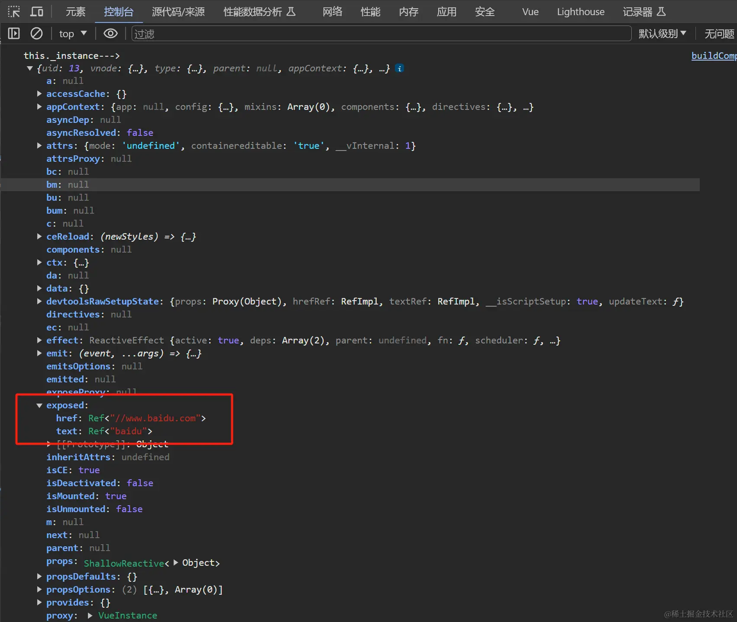This screenshot has height=622, width=737.
Task: Switch to the 安全 tab
Action: tap(485, 12)
